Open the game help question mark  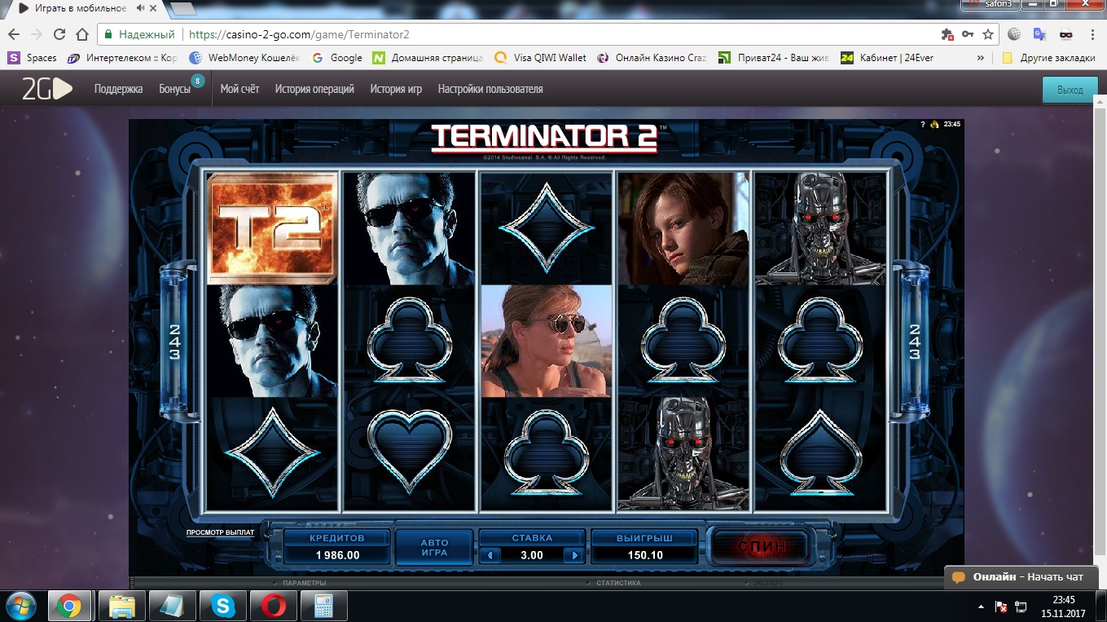[x=923, y=125]
